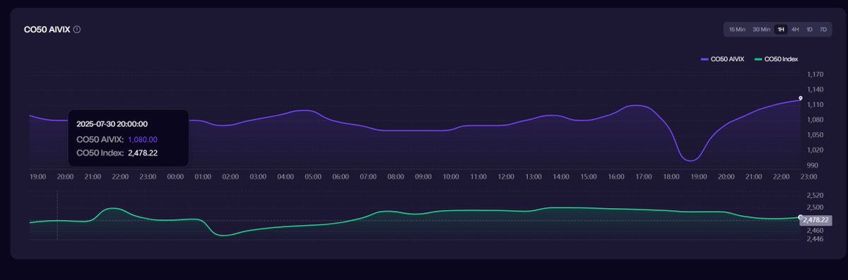Switch the chart to the 15 Min interval
Image resolution: width=848 pixels, height=280 pixels.
[737, 29]
